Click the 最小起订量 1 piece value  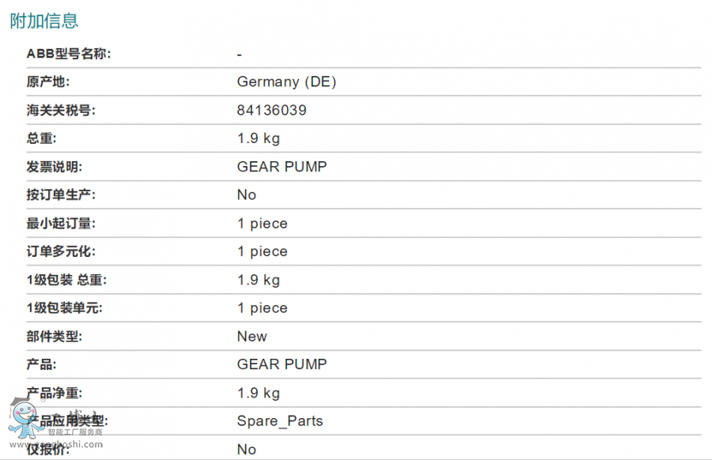coord(262,224)
